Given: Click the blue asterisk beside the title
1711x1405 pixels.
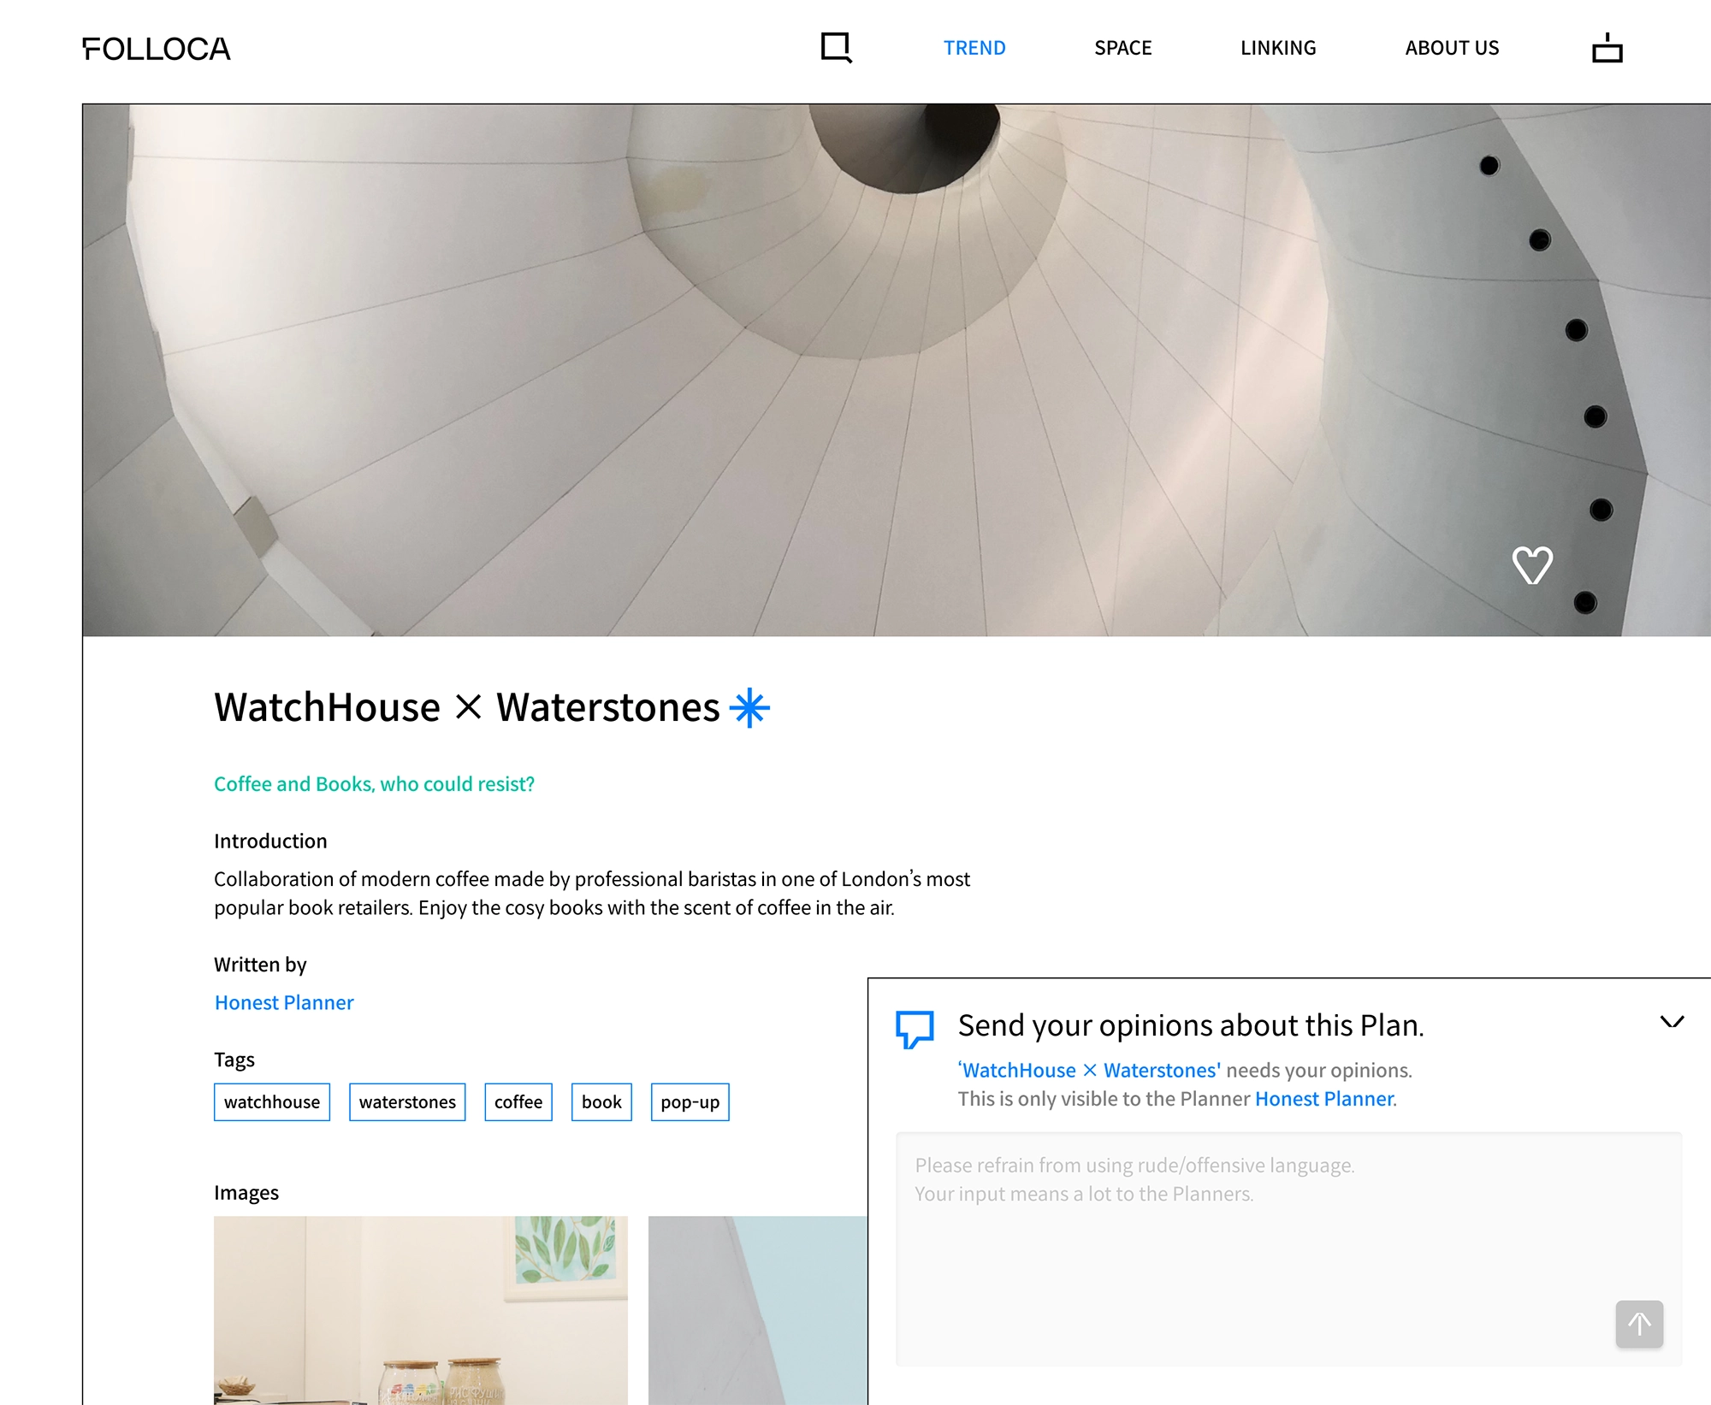Looking at the screenshot, I should pos(749,708).
